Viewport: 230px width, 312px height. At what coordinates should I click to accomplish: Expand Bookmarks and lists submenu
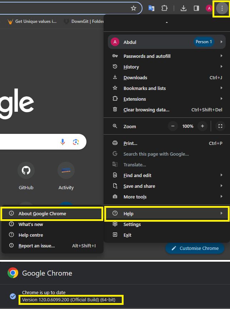point(167,88)
